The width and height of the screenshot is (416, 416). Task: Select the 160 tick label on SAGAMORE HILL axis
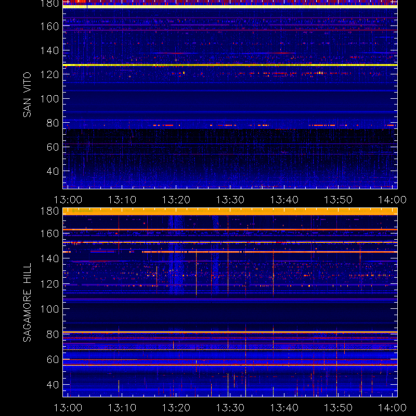pos(49,233)
